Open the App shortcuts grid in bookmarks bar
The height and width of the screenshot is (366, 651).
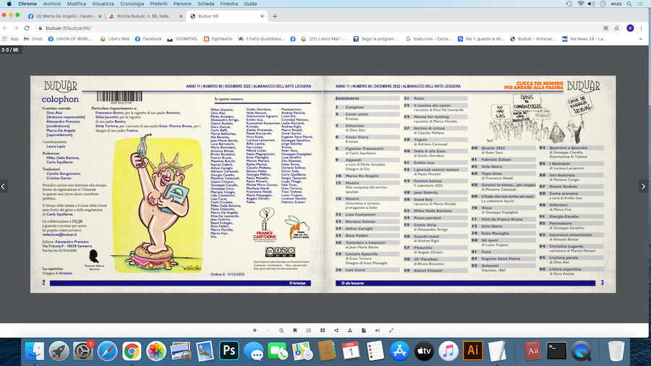(x=10, y=38)
